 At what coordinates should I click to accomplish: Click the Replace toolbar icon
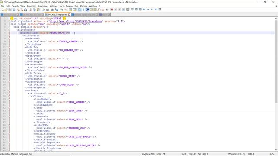[x=56, y=10]
